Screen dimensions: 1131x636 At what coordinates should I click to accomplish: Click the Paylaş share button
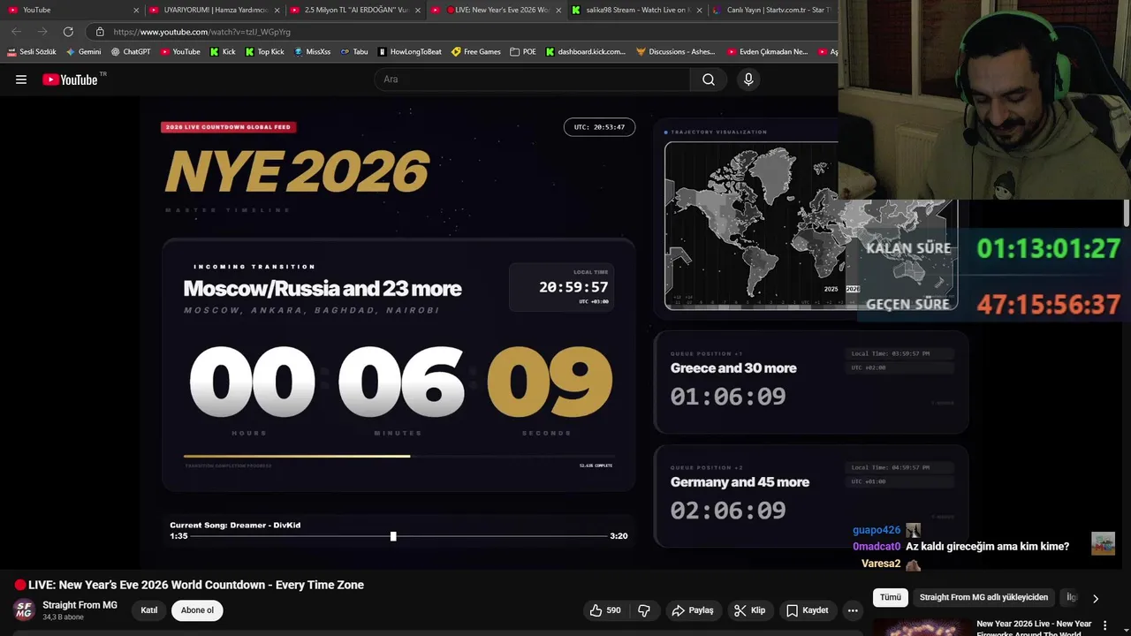point(693,610)
